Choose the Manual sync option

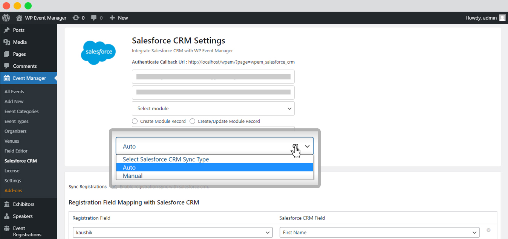(214, 176)
